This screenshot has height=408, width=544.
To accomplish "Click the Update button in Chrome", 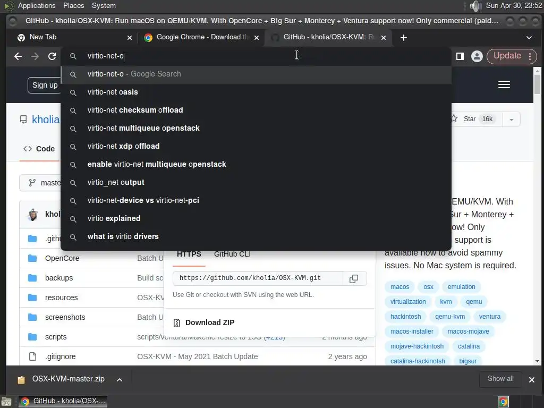I will (507, 56).
